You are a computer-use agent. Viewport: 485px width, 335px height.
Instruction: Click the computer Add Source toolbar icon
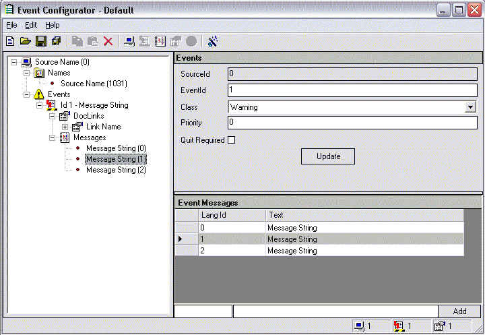point(129,41)
